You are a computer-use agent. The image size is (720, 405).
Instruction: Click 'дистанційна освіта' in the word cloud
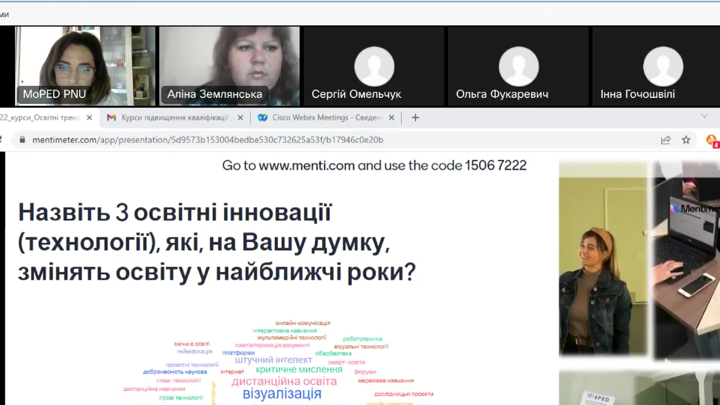[x=285, y=381]
